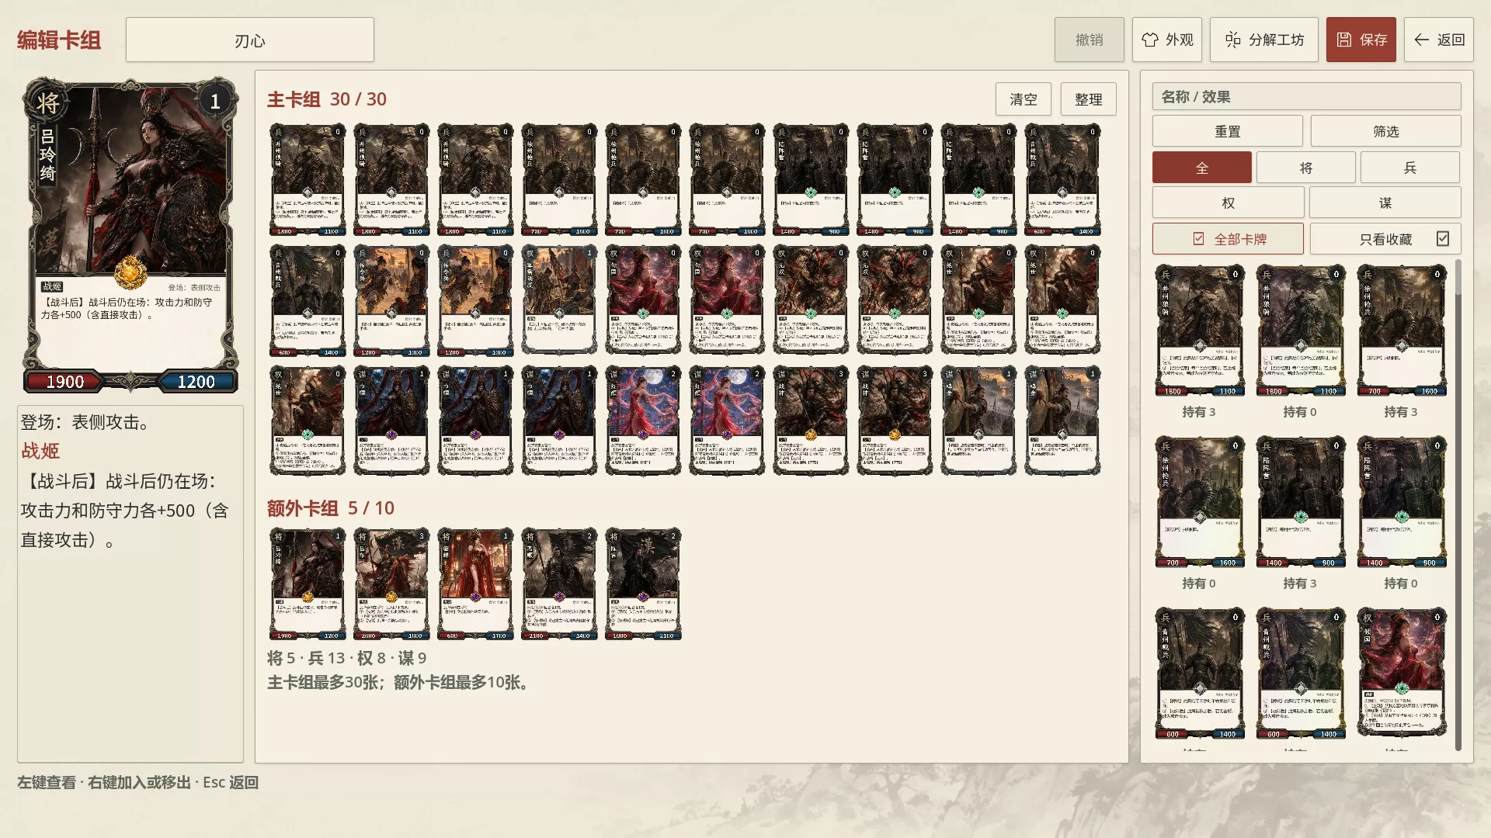Select the 兵 soldier filter tab
Image resolution: width=1491 pixels, height=838 pixels.
coord(1409,168)
